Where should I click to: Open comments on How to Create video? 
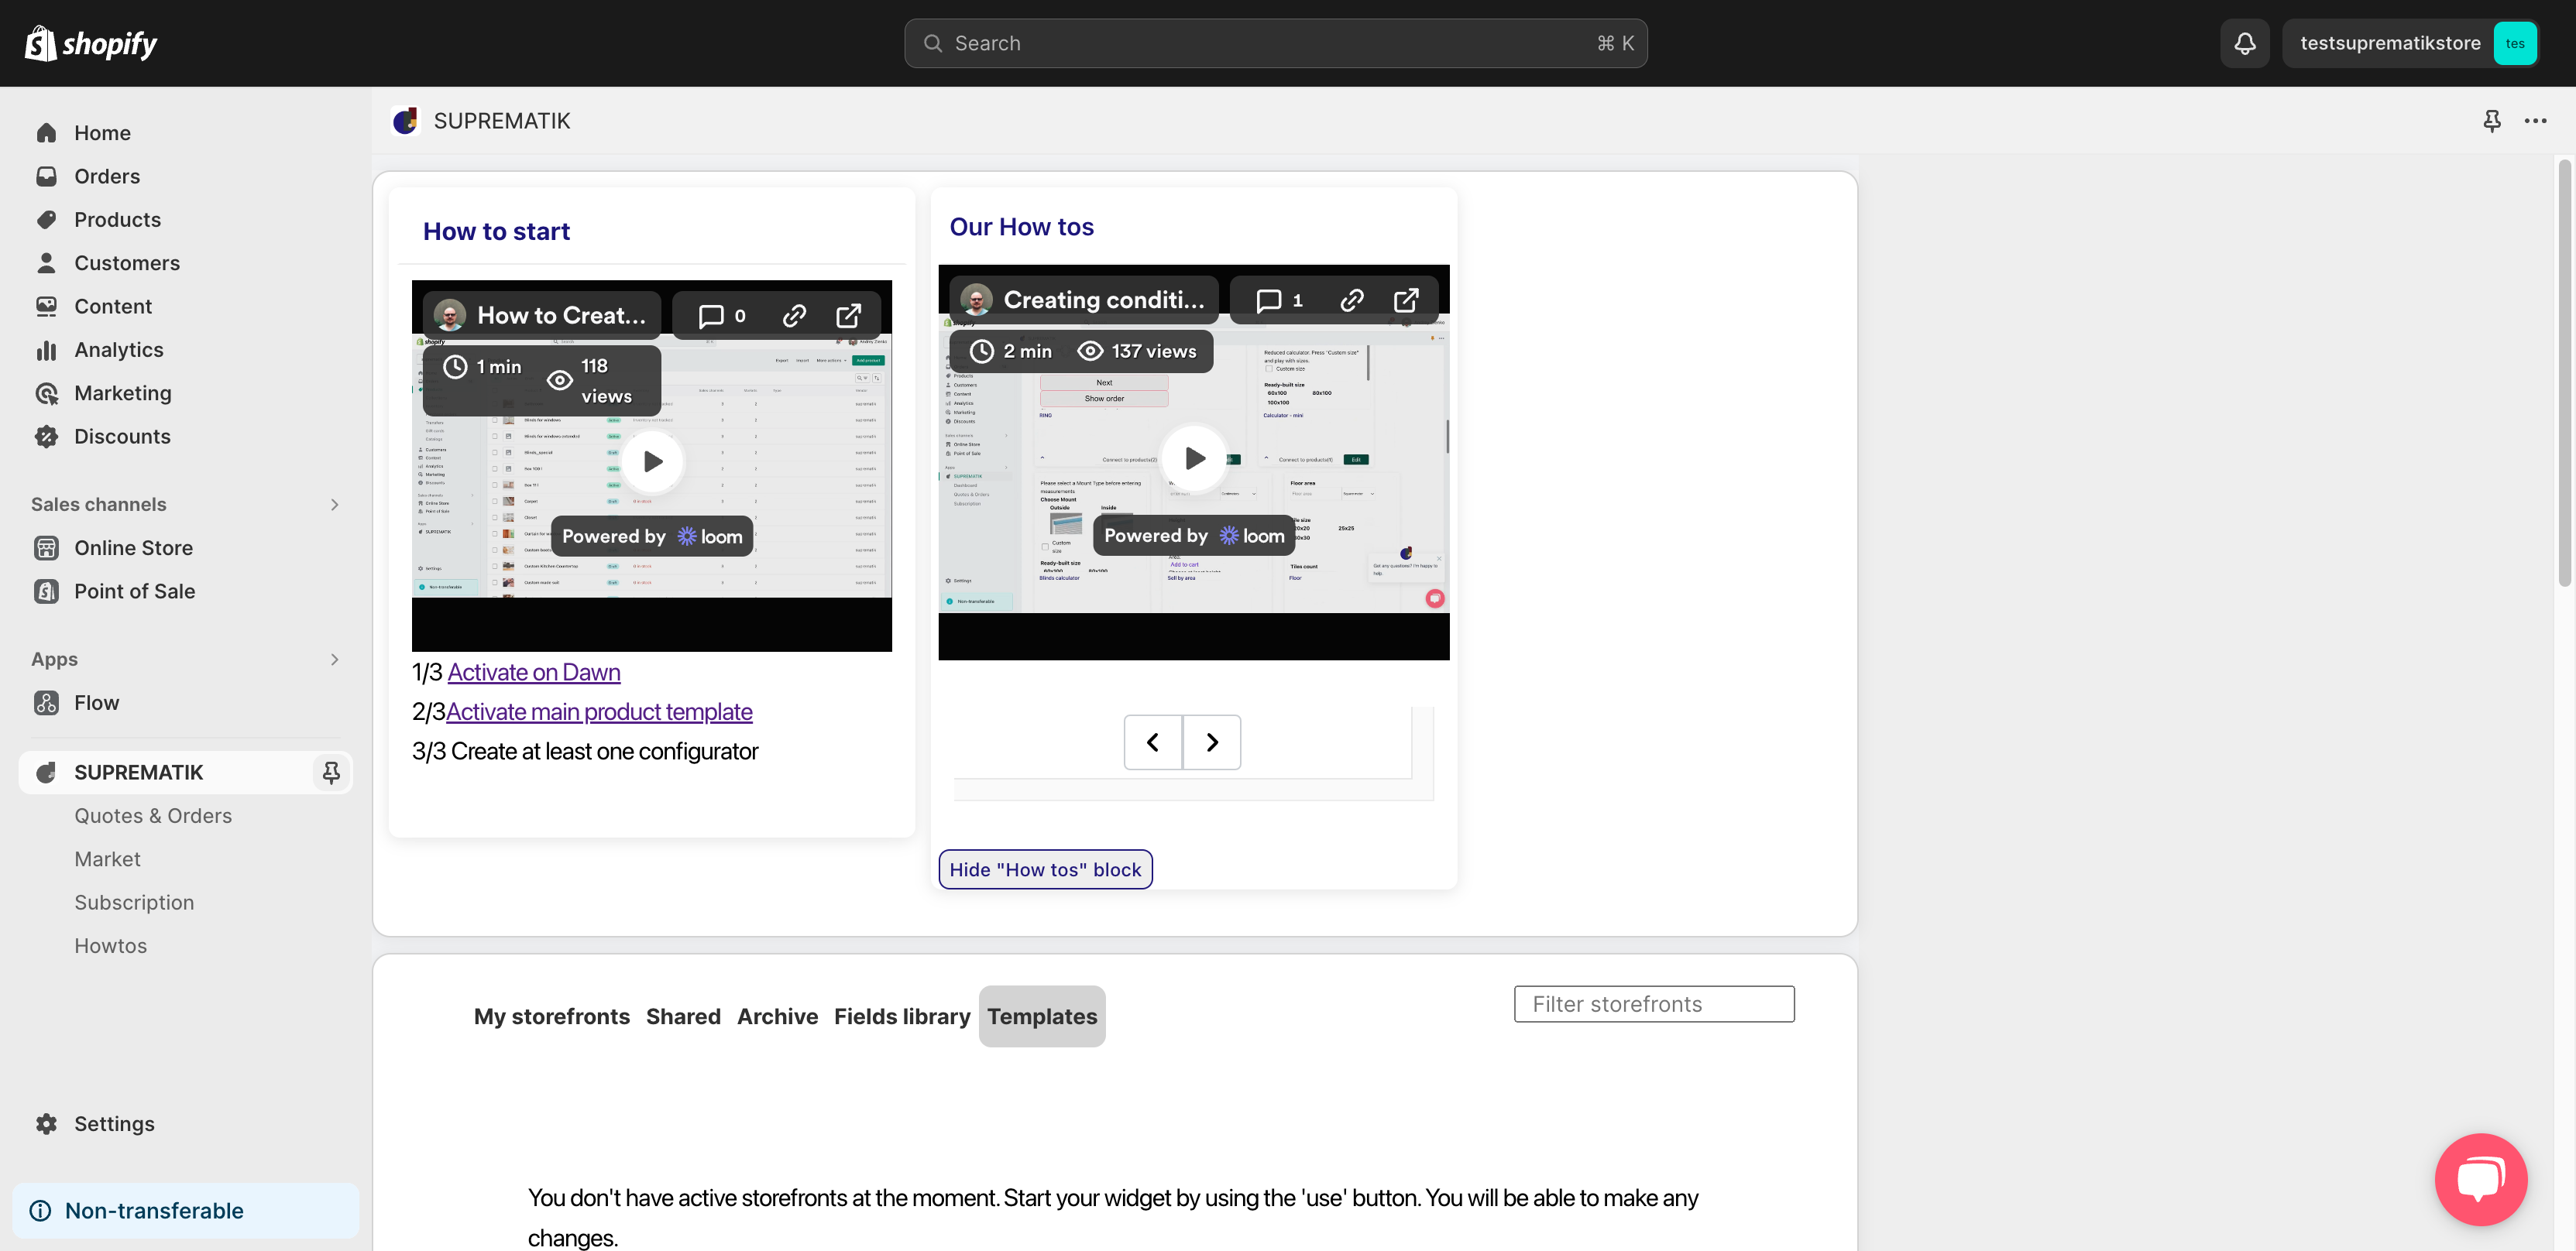pos(722,316)
